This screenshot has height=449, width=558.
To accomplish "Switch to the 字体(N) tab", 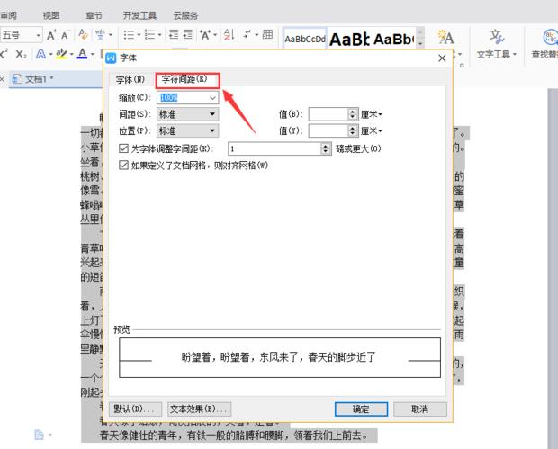I will [130, 80].
